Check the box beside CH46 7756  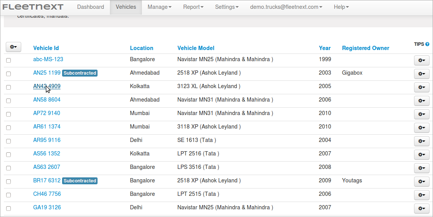[x=8, y=195]
